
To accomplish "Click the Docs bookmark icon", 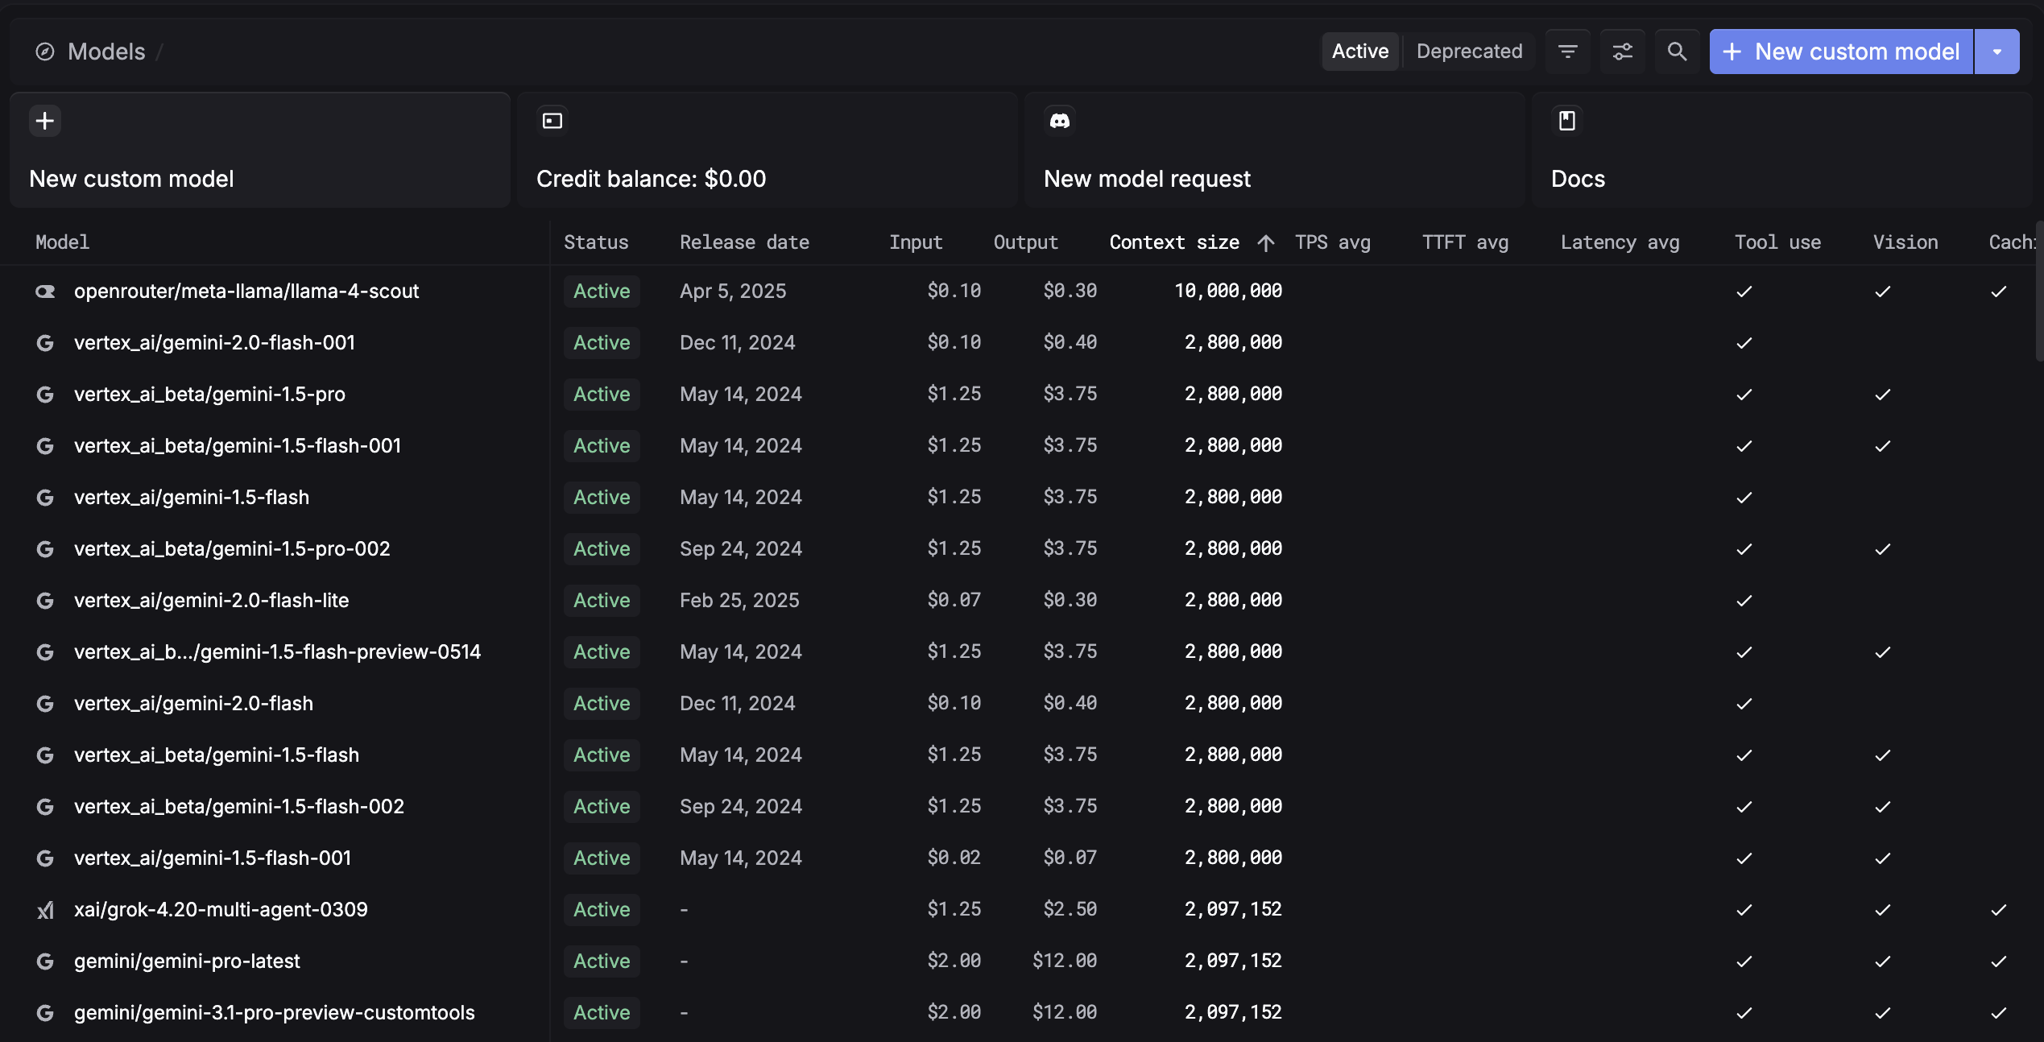I will tap(1567, 121).
